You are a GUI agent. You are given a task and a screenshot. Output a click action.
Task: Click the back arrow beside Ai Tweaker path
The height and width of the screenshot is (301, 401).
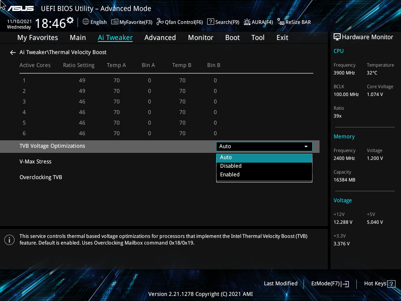[13, 53]
